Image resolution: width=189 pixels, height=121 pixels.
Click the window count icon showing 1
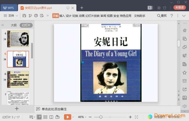[x=150, y=8]
